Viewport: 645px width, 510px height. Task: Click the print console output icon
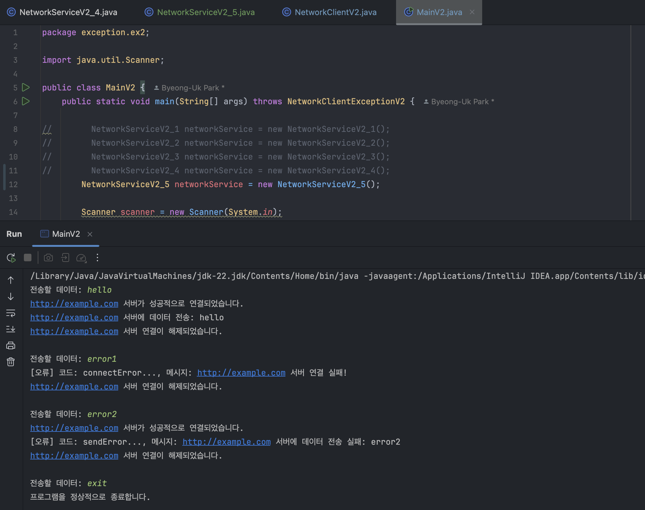pyautogui.click(x=11, y=345)
